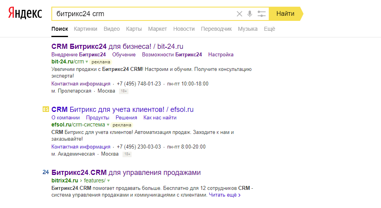Click the Bitrix24 favicon icon
This screenshot has width=381, height=208.
pyautogui.click(x=45, y=172)
